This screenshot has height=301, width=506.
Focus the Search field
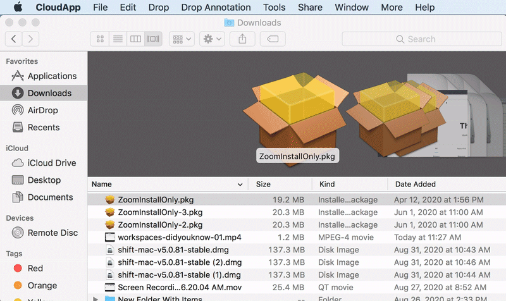click(422, 39)
